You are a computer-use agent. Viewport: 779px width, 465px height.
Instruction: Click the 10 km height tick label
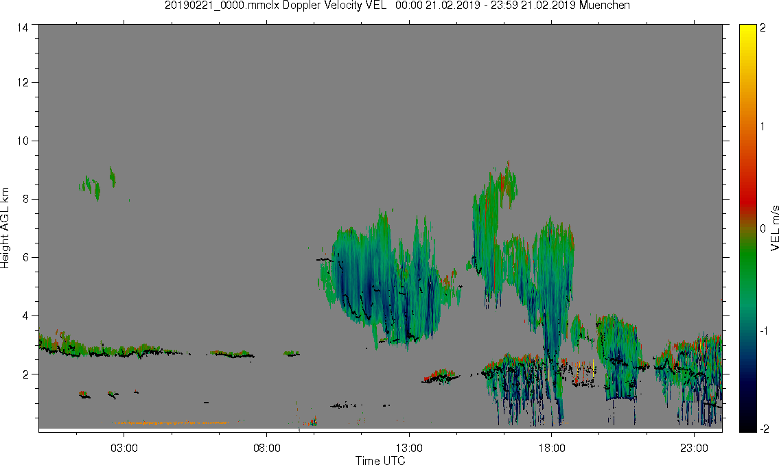pyautogui.click(x=23, y=141)
